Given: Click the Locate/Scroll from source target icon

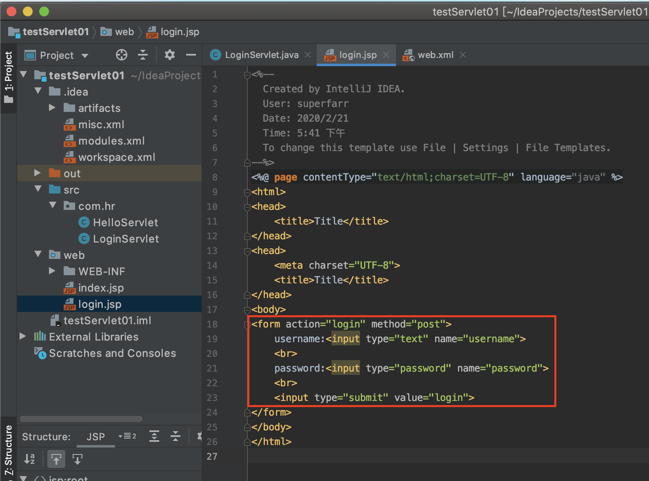Looking at the screenshot, I should [x=122, y=55].
